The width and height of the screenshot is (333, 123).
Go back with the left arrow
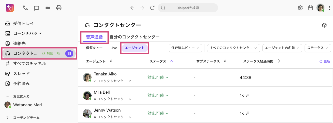(x=132, y=8)
